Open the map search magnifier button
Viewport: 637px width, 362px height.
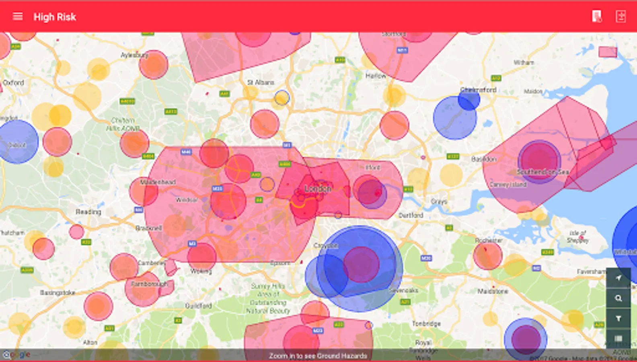[619, 298]
